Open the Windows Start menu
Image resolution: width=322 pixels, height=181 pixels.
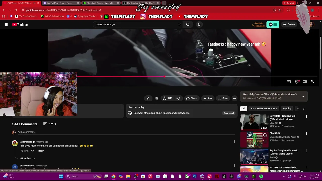(x=61, y=176)
